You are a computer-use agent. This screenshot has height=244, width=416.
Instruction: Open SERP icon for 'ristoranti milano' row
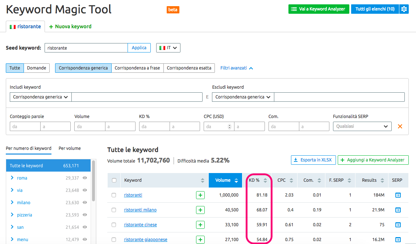coord(398,210)
